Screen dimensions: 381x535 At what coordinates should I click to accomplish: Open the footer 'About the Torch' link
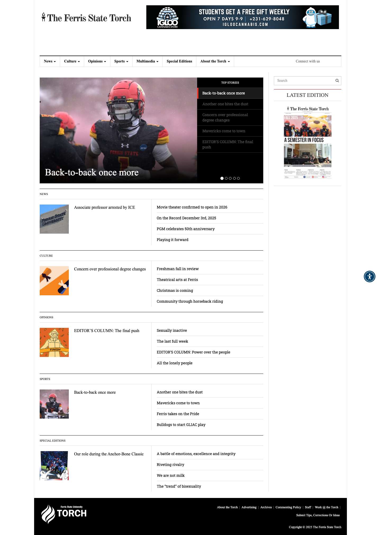[227, 507]
